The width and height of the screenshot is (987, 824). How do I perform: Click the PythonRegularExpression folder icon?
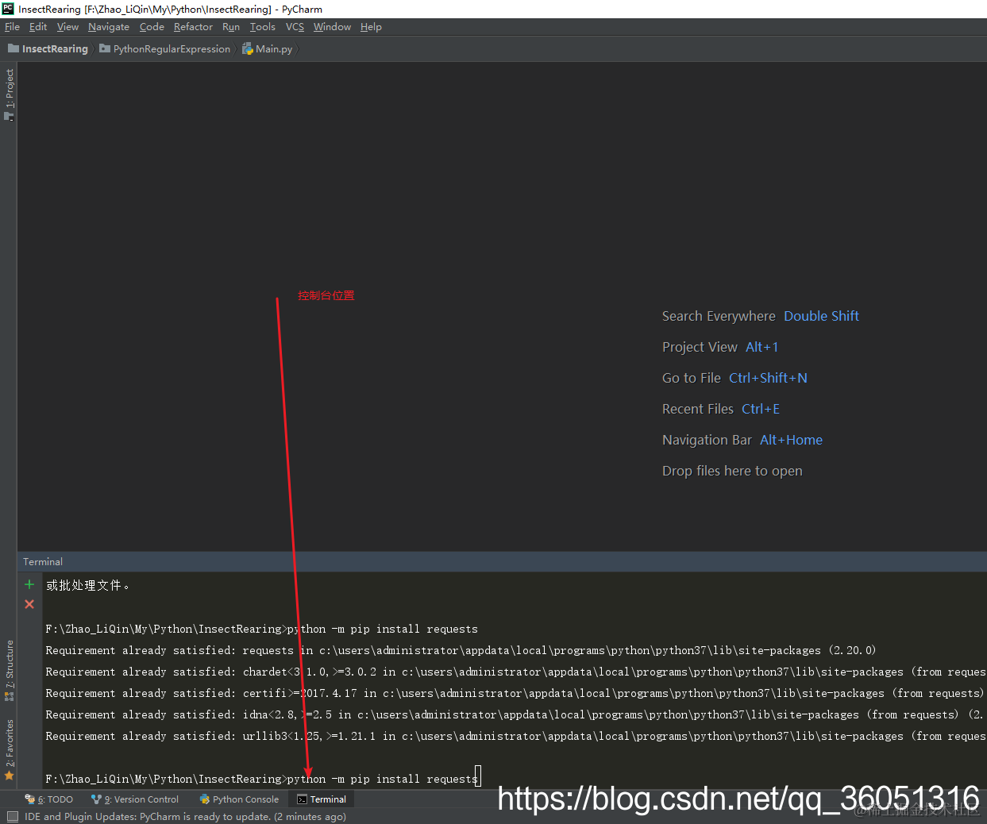[x=105, y=48]
